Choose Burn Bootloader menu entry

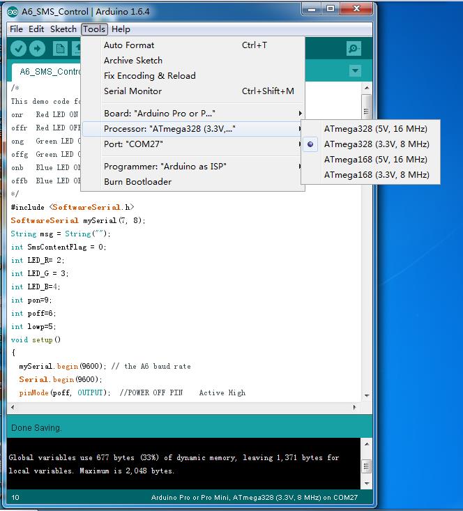point(193,181)
